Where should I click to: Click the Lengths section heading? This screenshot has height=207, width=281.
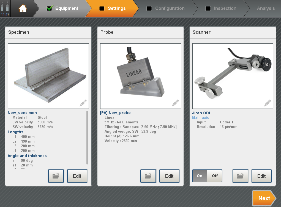click(15, 132)
